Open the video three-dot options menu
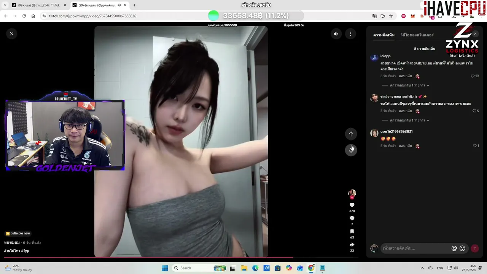 [350, 34]
